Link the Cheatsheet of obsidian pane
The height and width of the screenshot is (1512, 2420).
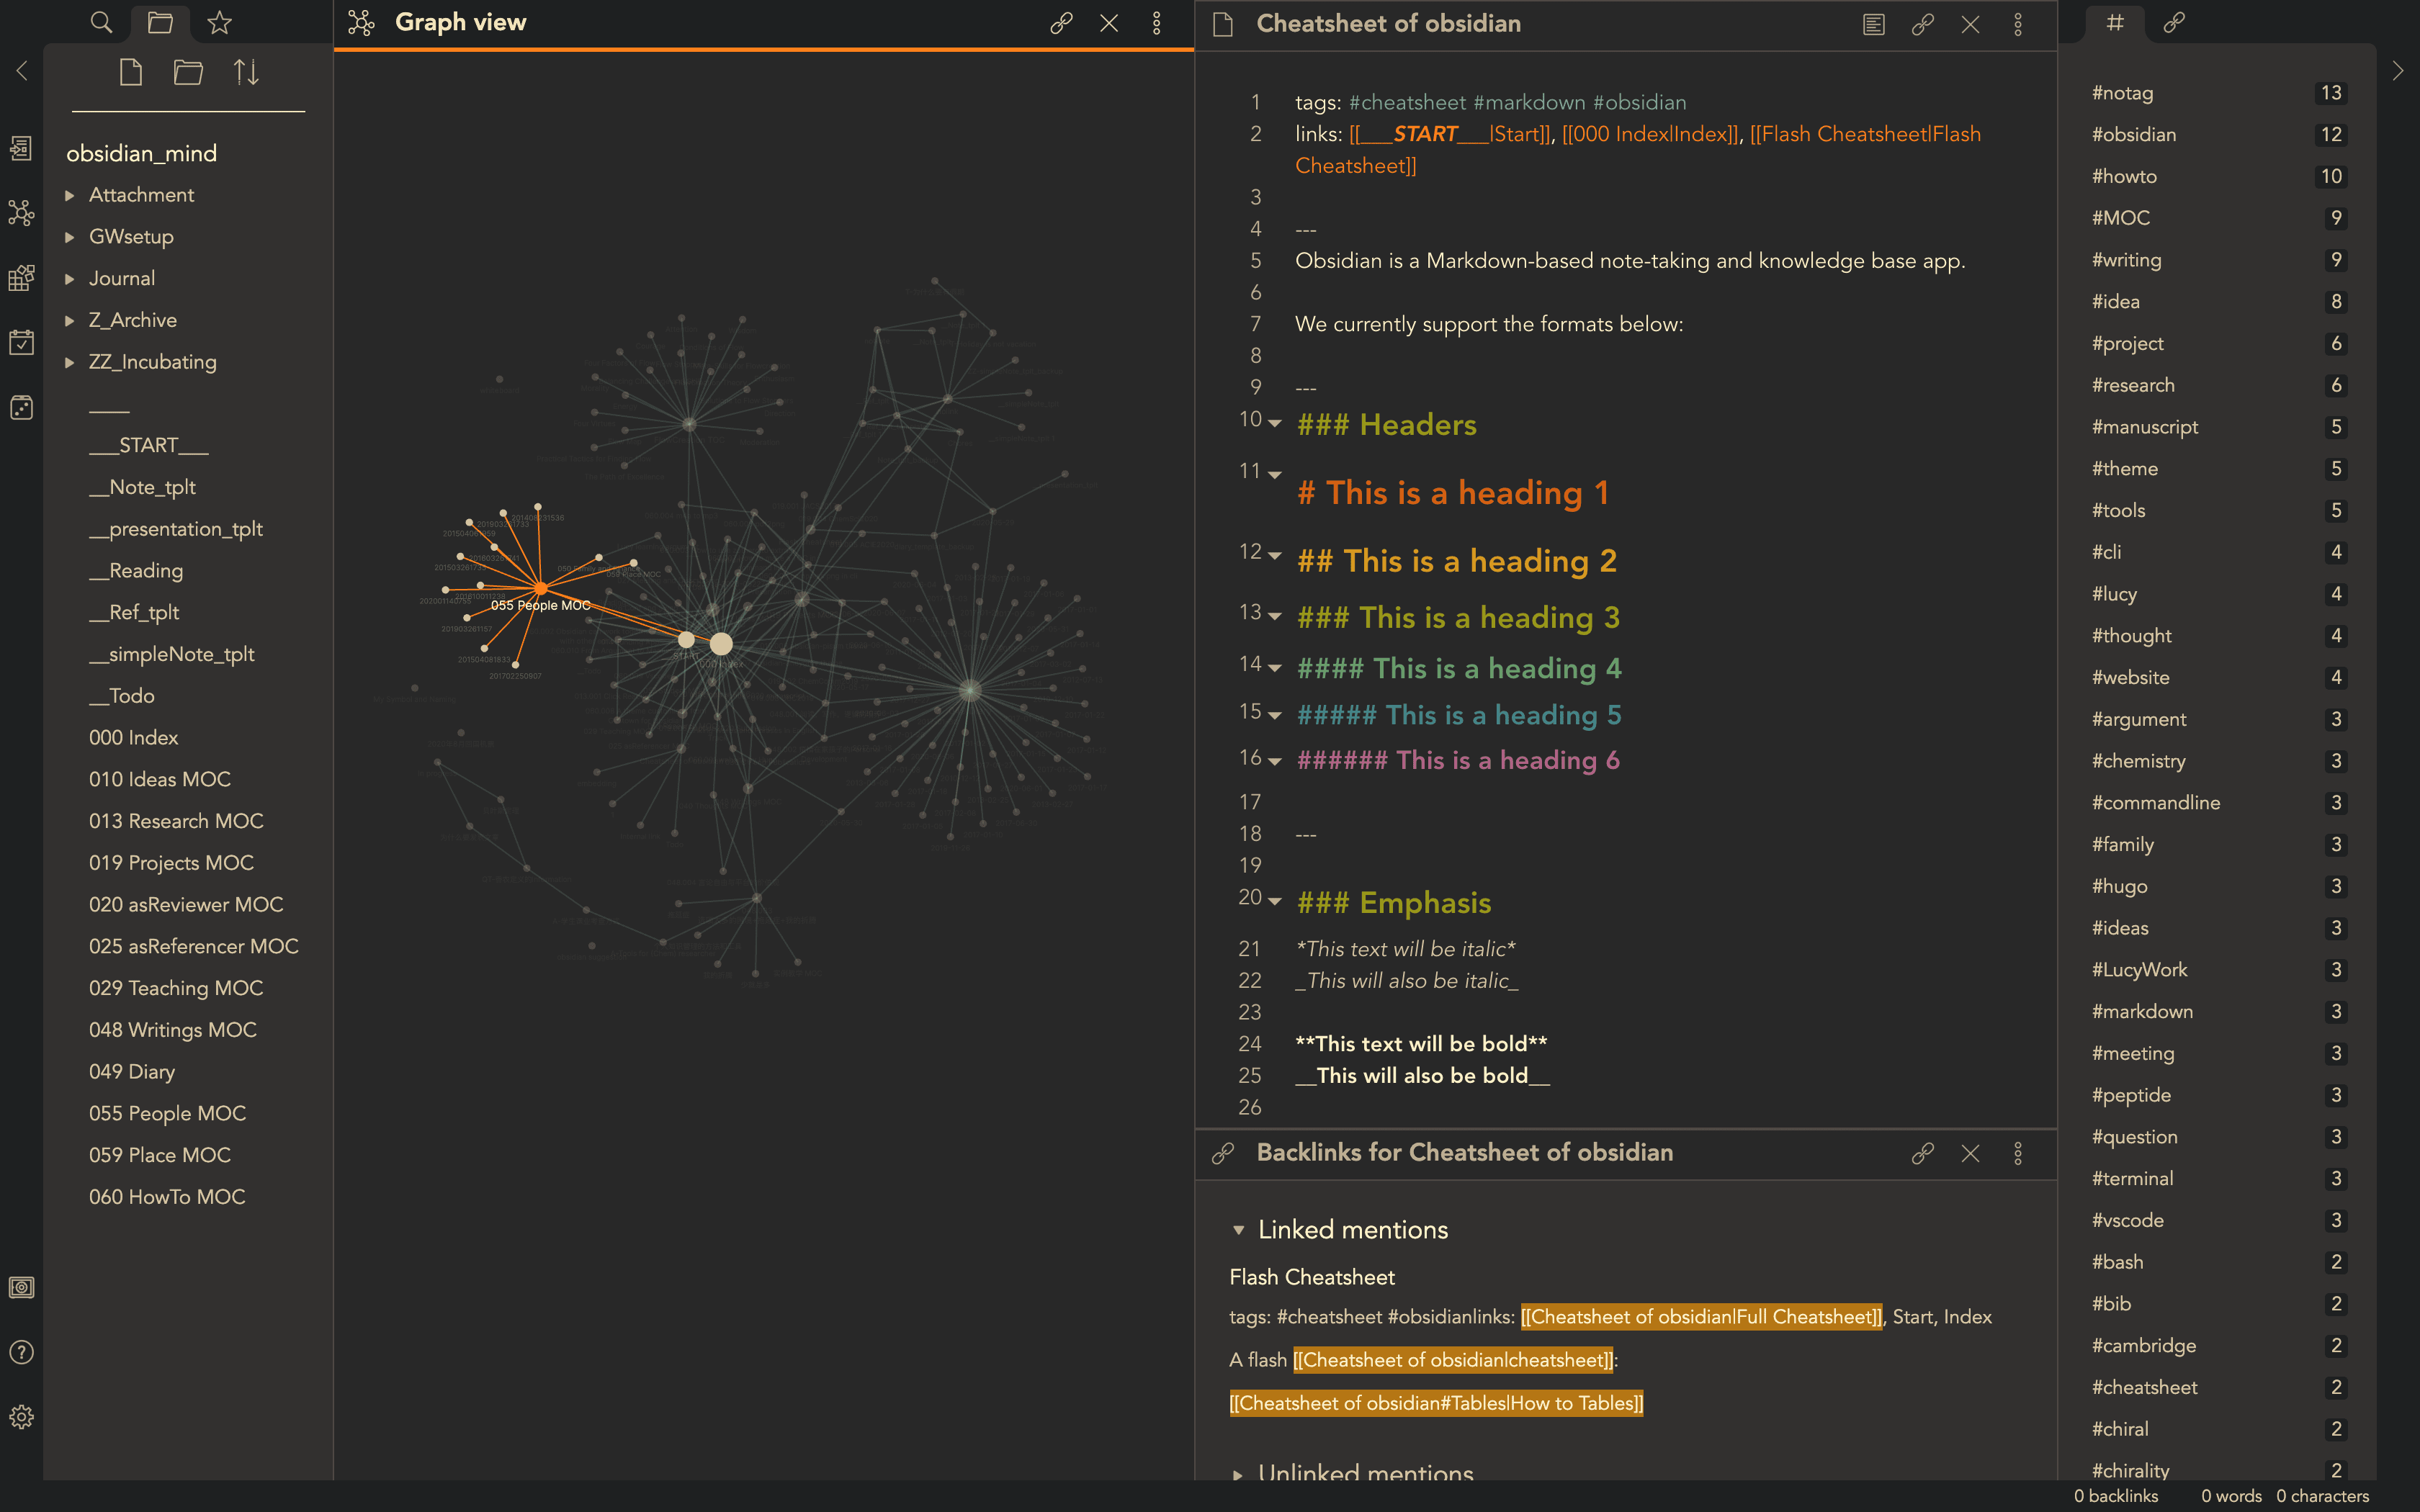pyautogui.click(x=1922, y=24)
